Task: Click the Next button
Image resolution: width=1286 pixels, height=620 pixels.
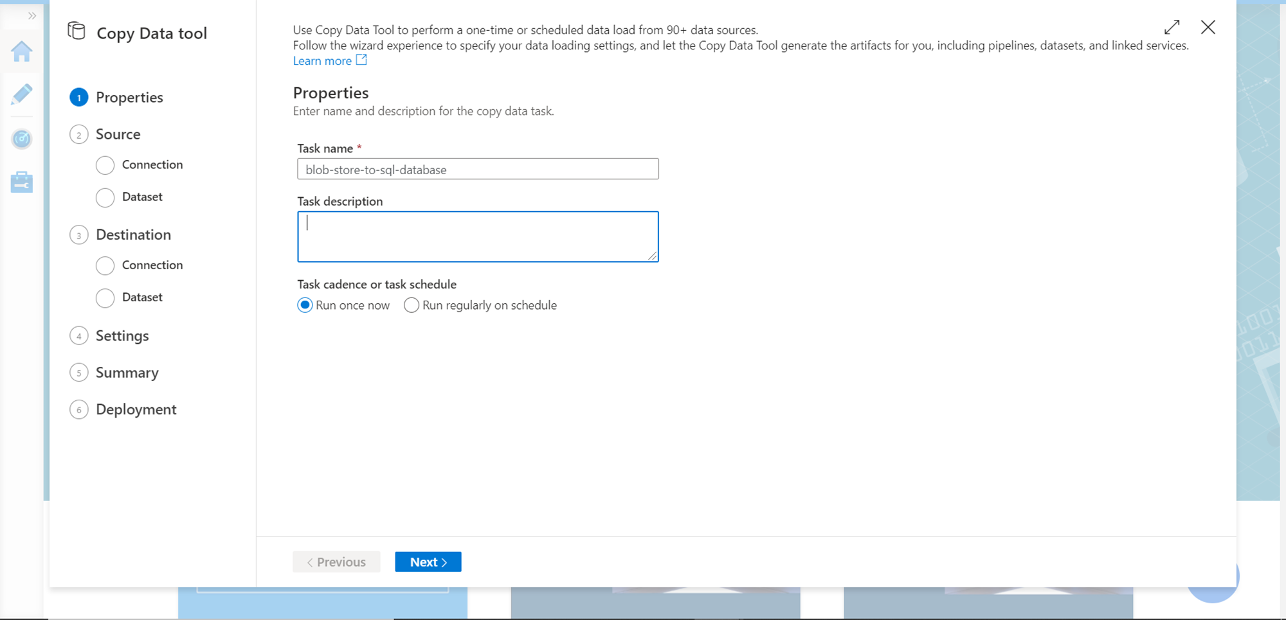Action: click(x=428, y=561)
